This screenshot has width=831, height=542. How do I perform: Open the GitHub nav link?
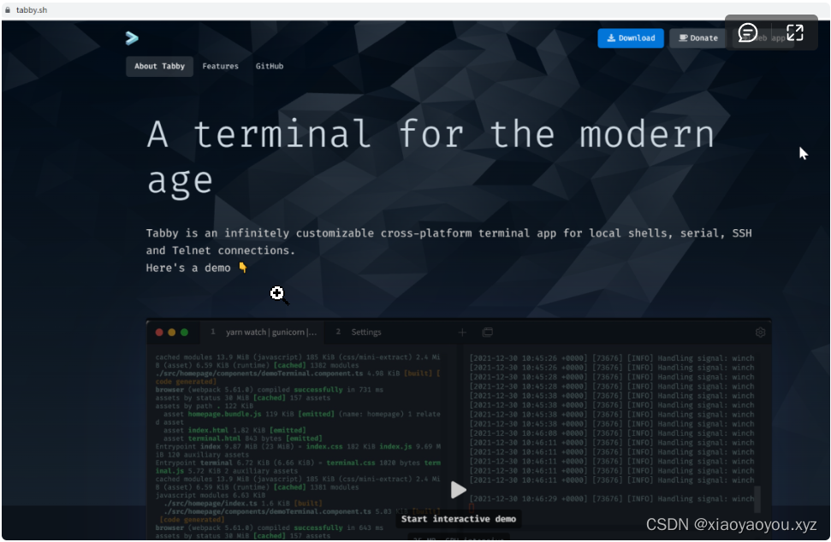click(270, 66)
